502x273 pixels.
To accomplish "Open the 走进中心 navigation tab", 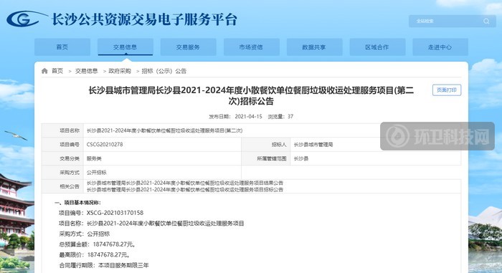I will pos(440,47).
